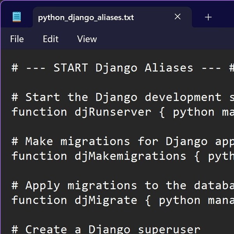The height and width of the screenshot is (234, 234).
Task: Place cursor on the START Django Aliases line
Action: pos(117,68)
